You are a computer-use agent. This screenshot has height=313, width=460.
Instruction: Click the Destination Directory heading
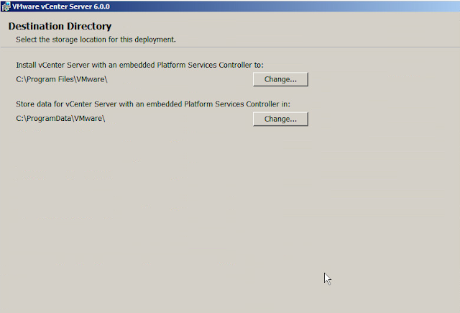[60, 26]
